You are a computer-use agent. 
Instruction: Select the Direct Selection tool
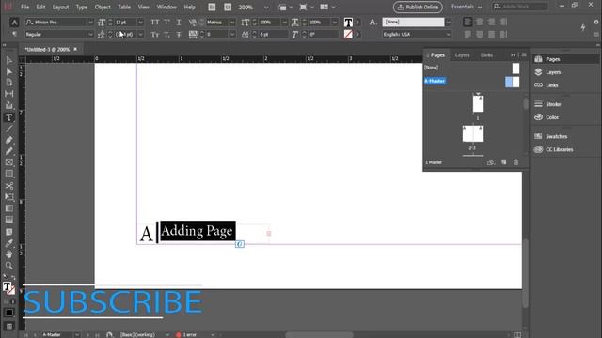point(8,71)
